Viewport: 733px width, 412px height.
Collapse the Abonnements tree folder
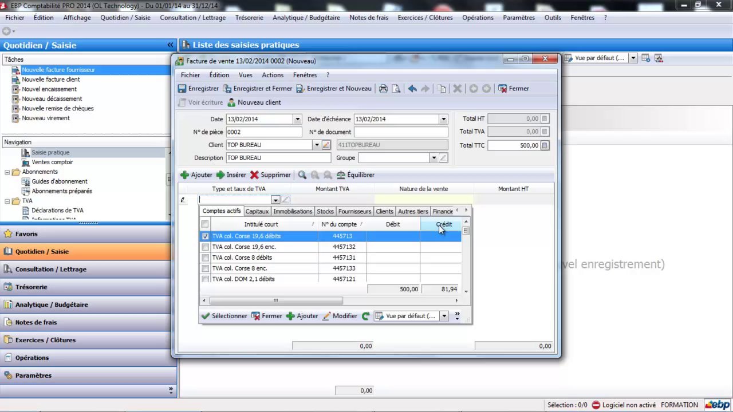(7, 172)
